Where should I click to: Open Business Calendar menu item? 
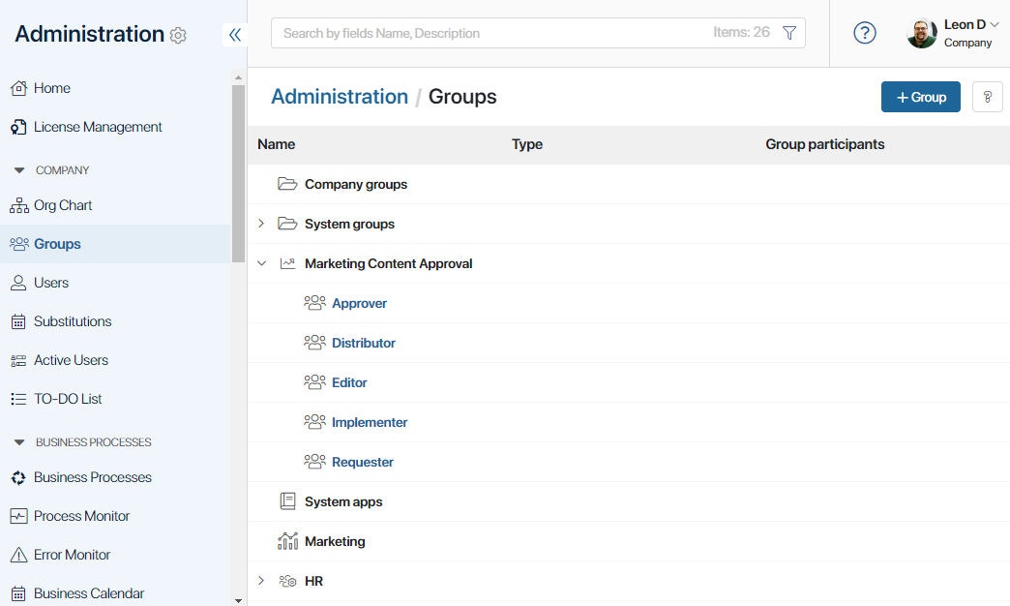pos(89,593)
